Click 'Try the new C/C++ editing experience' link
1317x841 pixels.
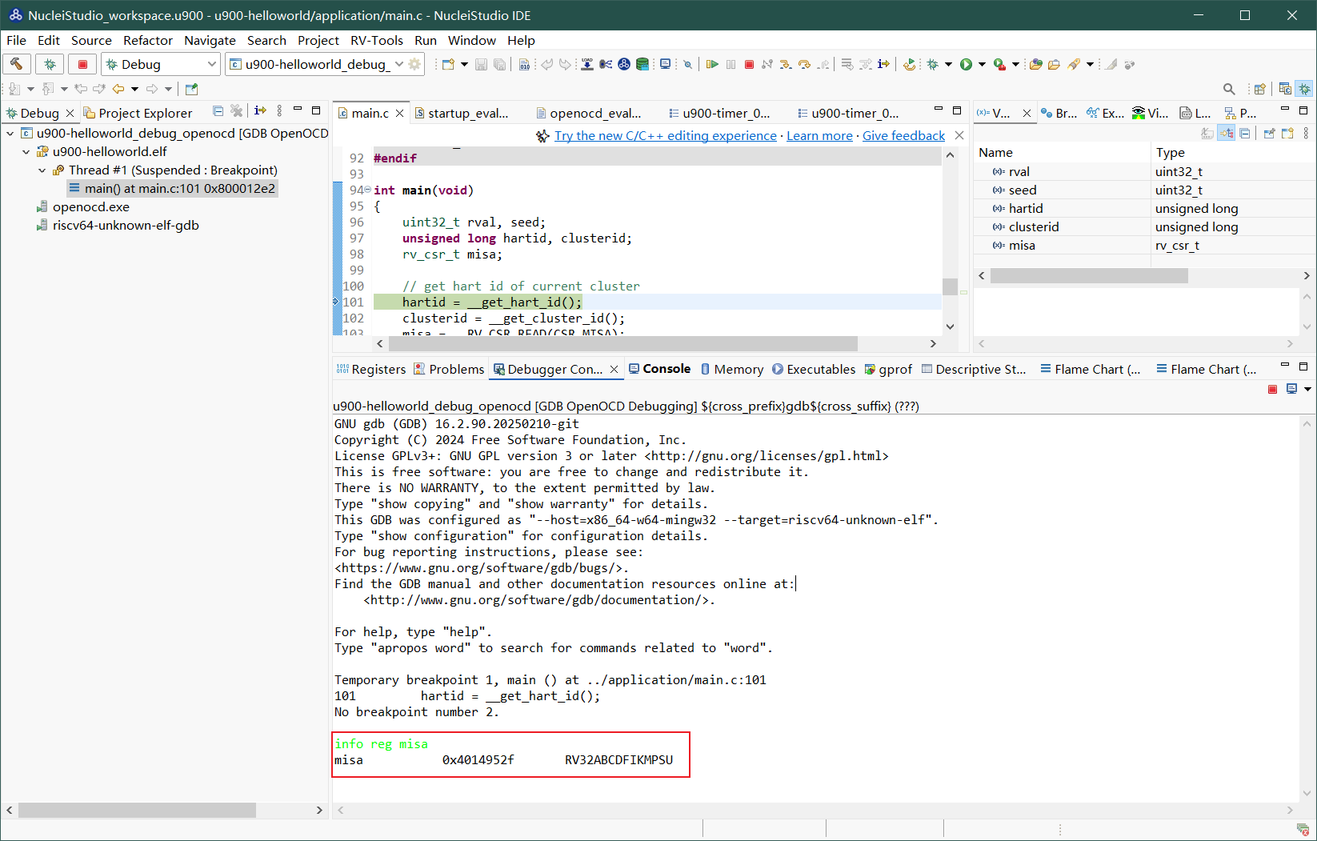click(x=665, y=136)
